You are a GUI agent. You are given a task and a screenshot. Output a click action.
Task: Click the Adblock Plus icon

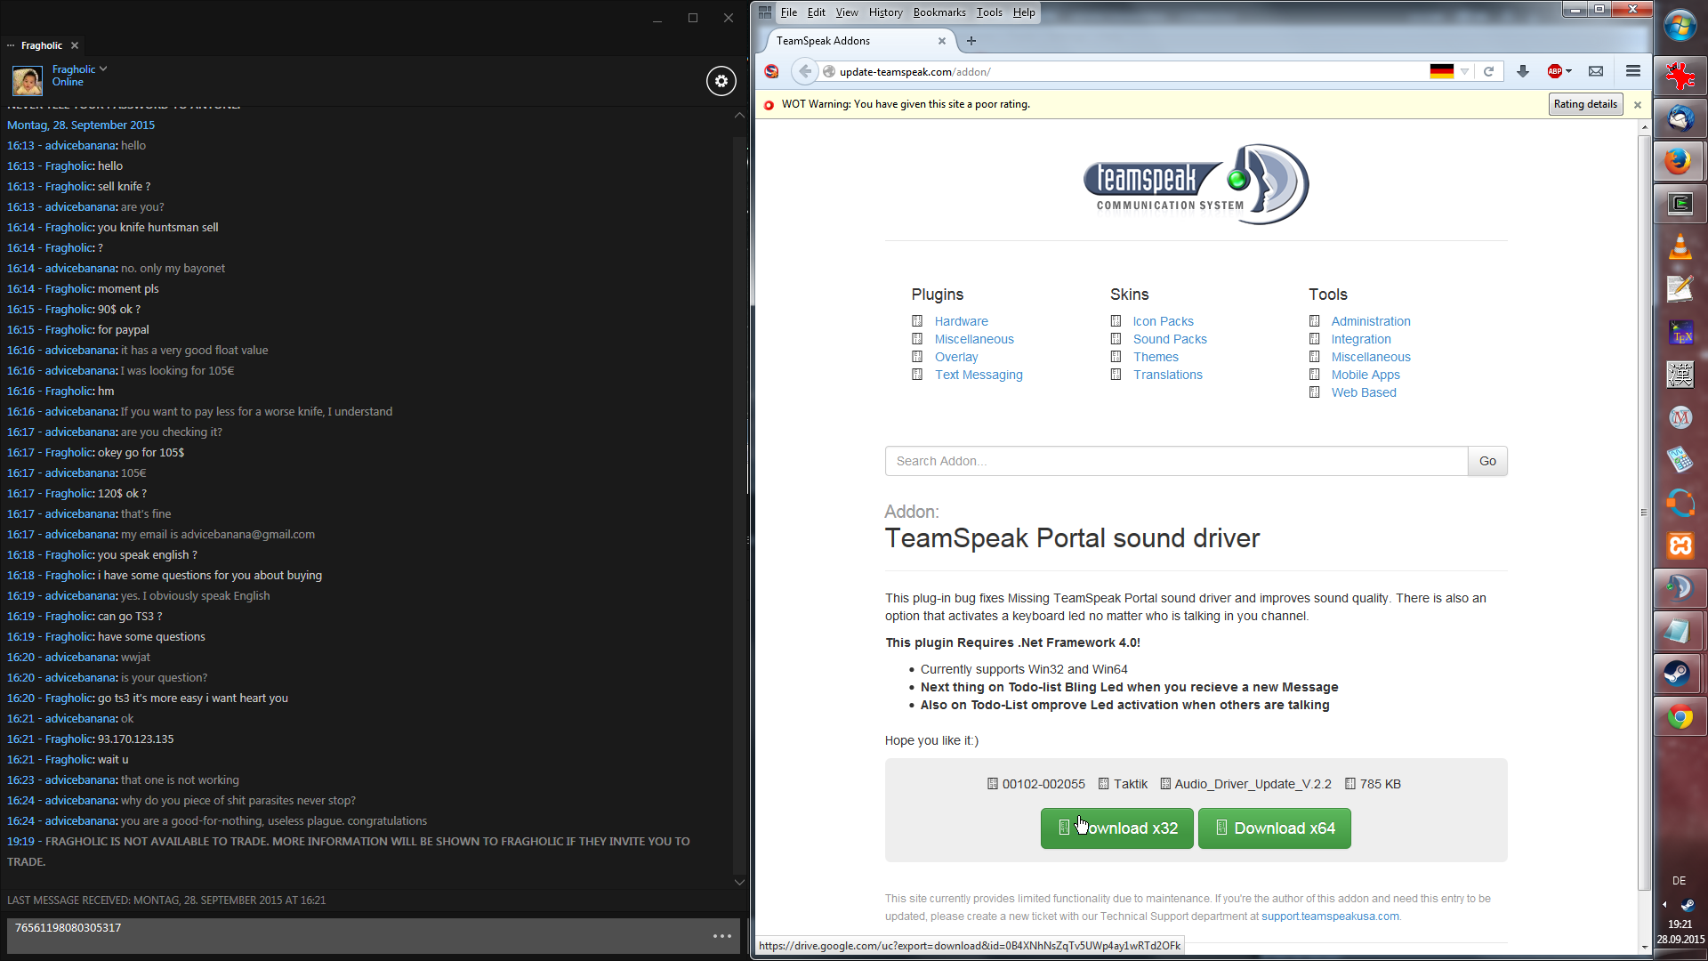[1554, 71]
